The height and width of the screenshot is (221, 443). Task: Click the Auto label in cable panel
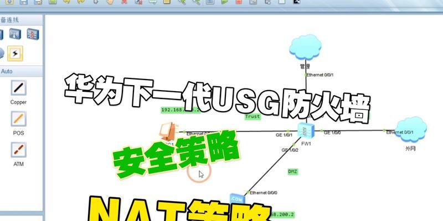[7, 71]
